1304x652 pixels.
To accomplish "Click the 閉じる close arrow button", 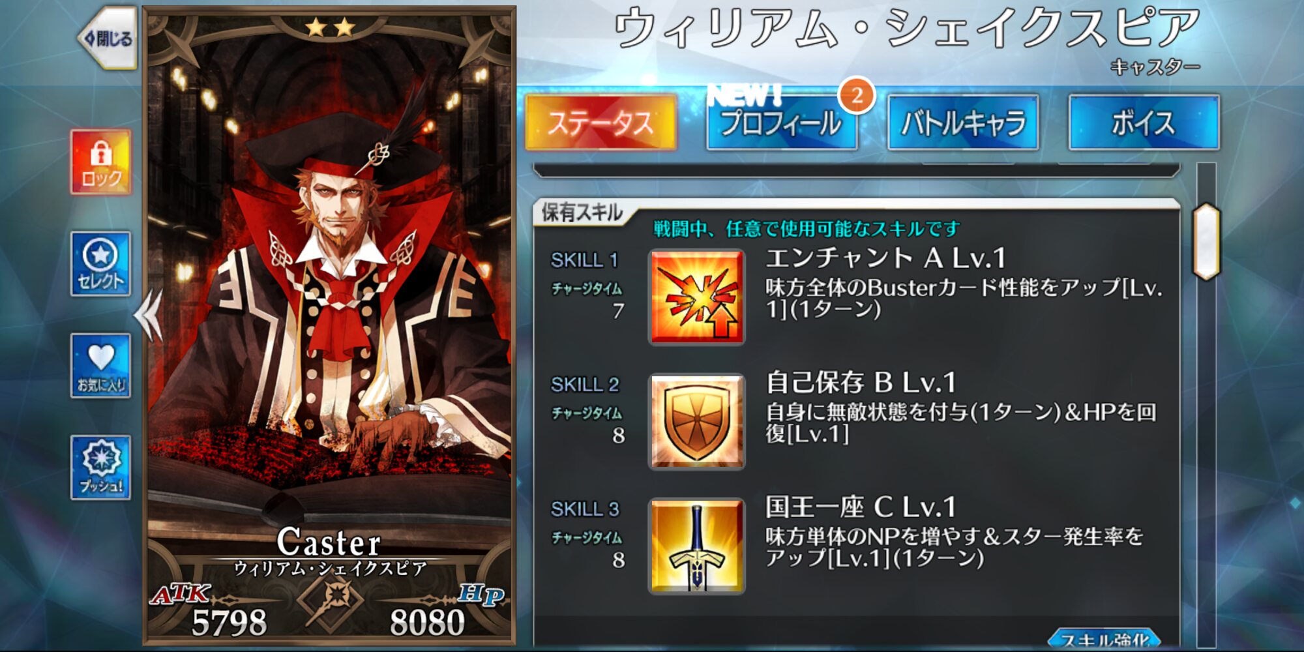I will (107, 38).
